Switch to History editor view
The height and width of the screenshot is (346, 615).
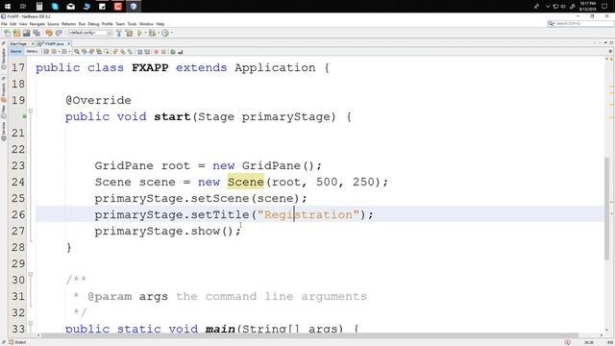click(x=32, y=51)
